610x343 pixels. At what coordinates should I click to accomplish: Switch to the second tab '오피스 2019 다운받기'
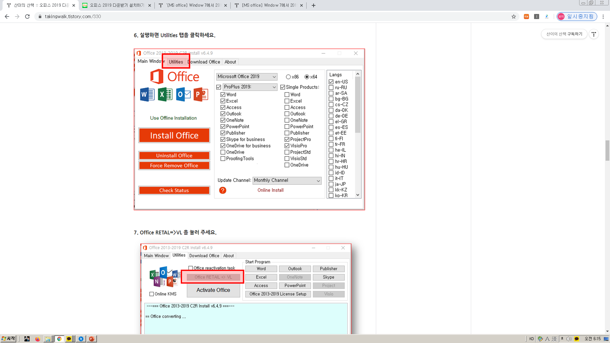(x=117, y=5)
